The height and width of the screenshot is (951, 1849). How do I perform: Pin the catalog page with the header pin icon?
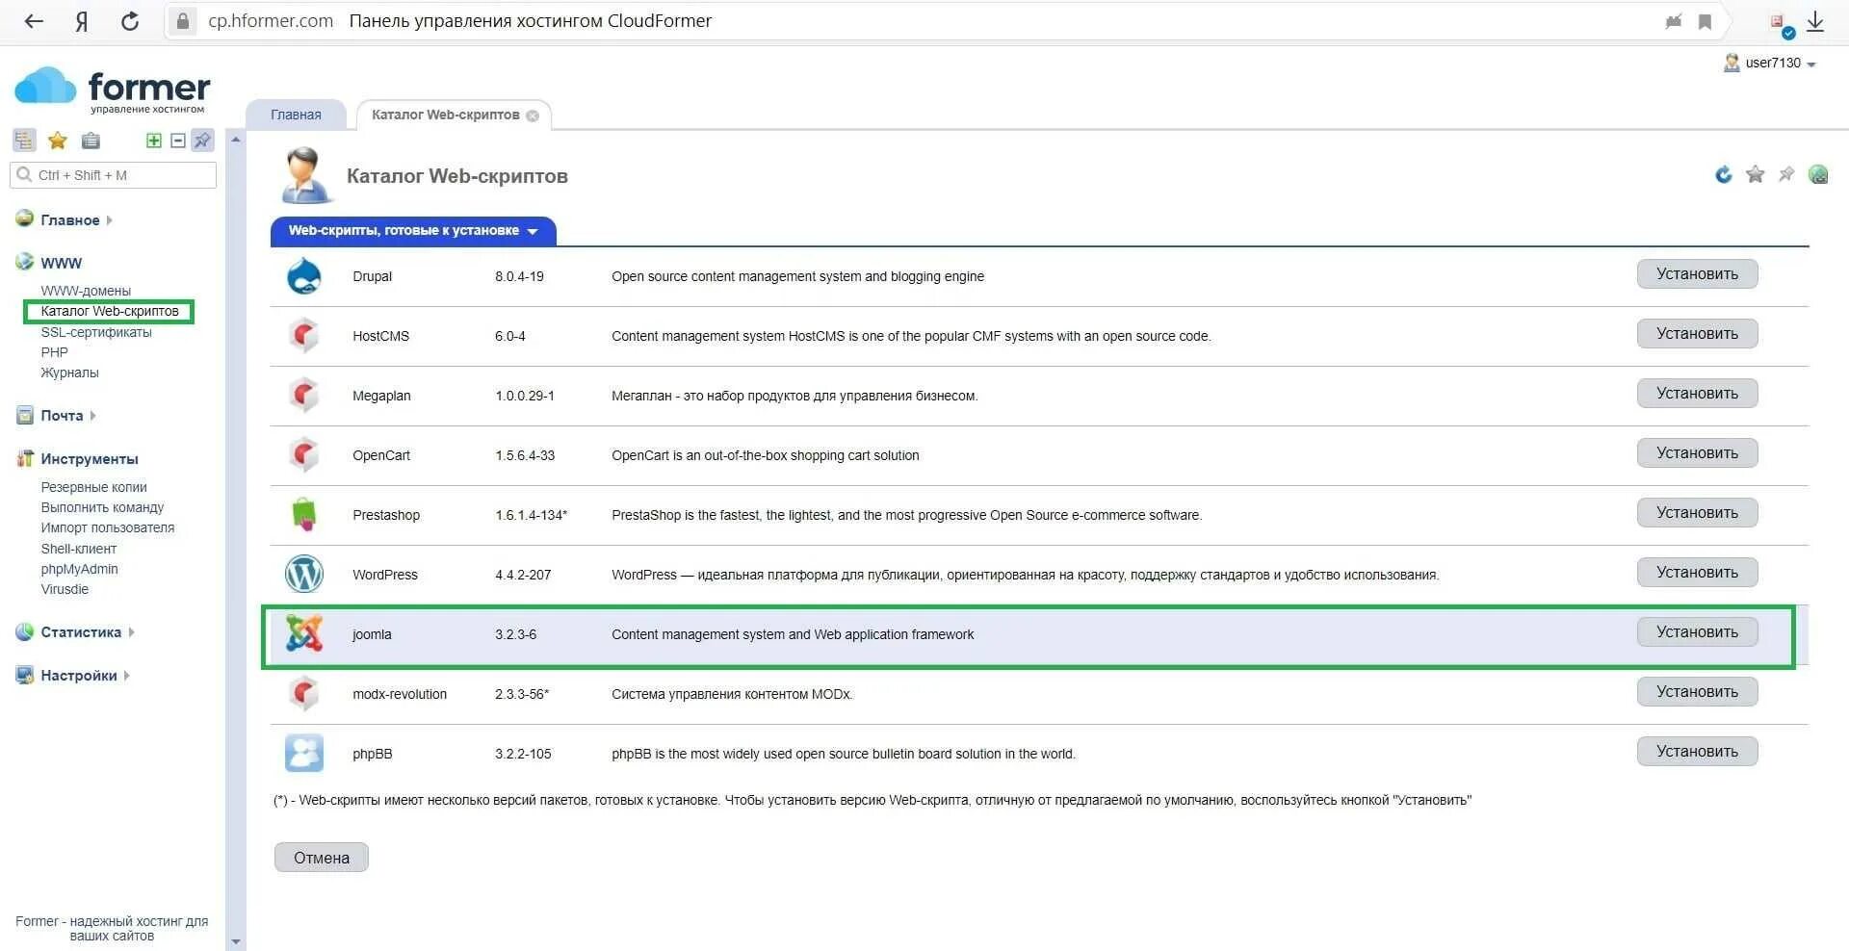pyautogui.click(x=1786, y=174)
